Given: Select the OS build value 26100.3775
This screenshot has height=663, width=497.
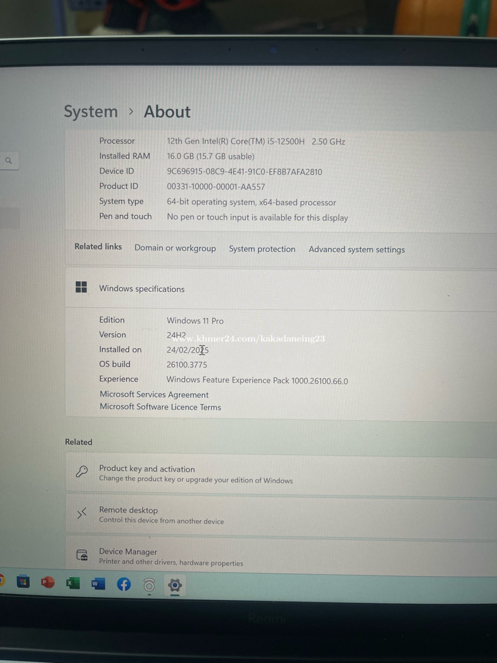Looking at the screenshot, I should point(186,365).
